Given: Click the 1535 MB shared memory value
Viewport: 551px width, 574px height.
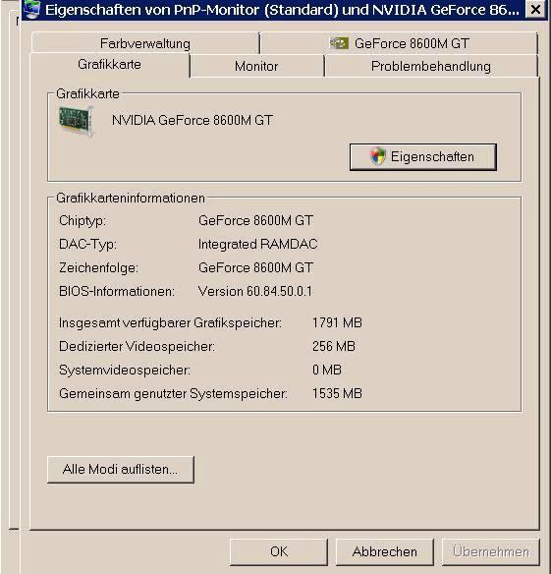Looking at the screenshot, I should click(x=337, y=393).
